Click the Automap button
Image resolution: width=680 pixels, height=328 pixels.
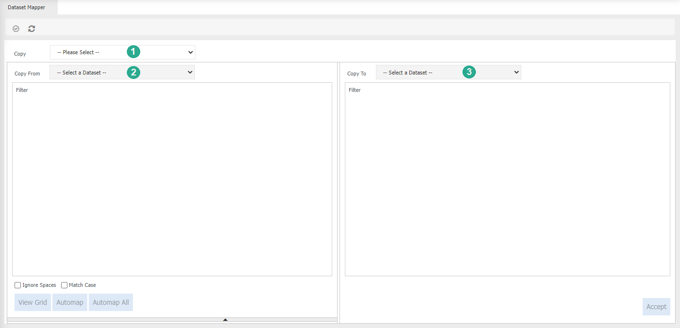(x=69, y=302)
